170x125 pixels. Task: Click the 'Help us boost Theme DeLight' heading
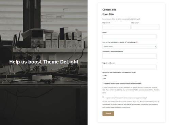point(44,62)
